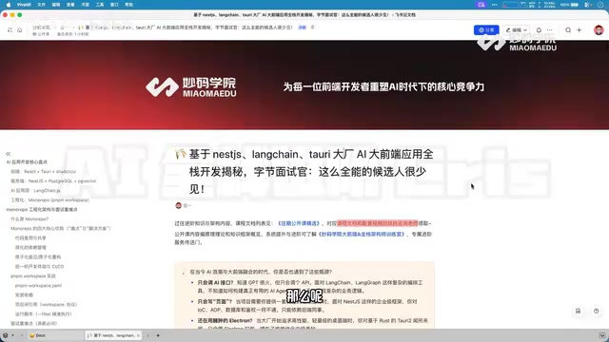Open the 工具 menu in menu bar
This screenshot has width=609, height=342.
coord(100,5)
